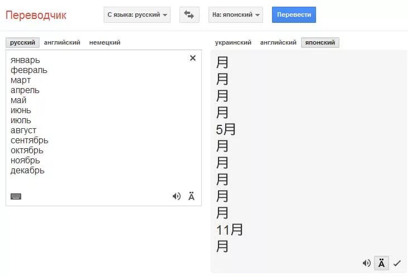
Task: Select английский as the source language
Action: pos(62,42)
